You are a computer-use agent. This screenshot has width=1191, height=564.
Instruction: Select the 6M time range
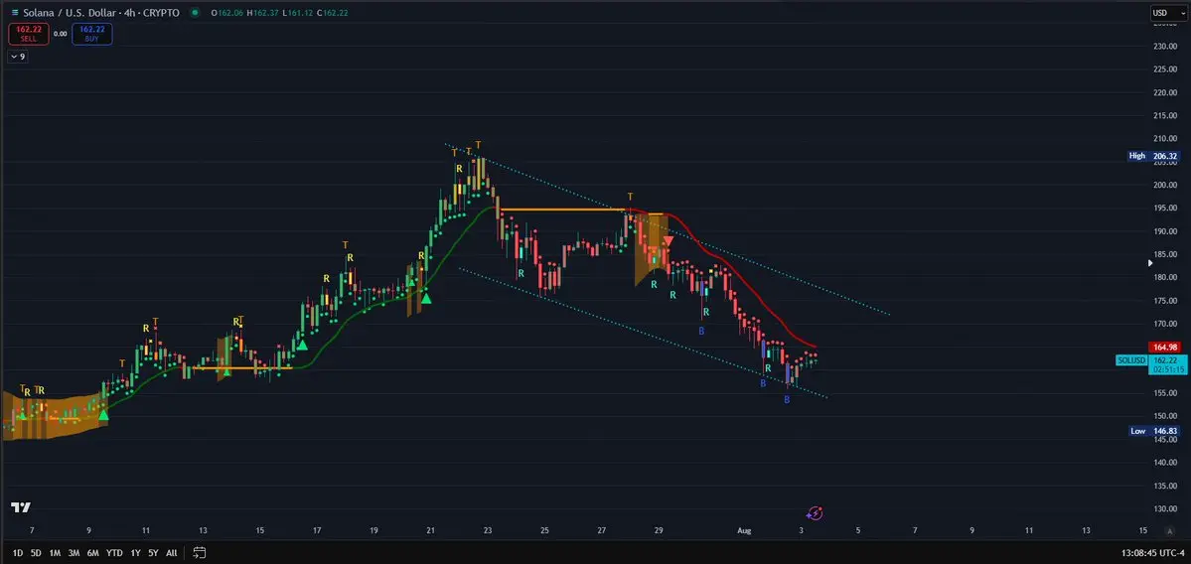[x=92, y=553]
